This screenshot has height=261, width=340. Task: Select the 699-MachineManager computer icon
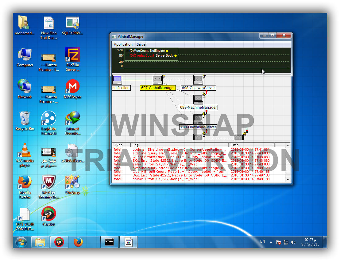click(199, 100)
